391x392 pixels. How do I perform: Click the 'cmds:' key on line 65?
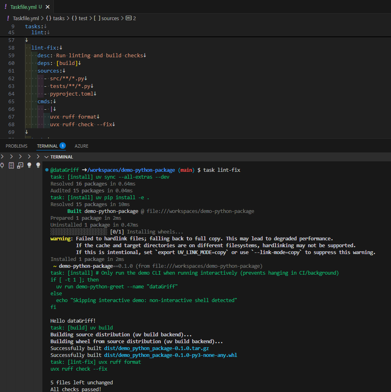click(x=45, y=102)
